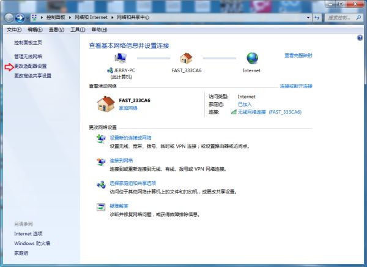Open 更改高级共享设置 in sidebar
The height and width of the screenshot is (267, 367).
tap(33, 75)
